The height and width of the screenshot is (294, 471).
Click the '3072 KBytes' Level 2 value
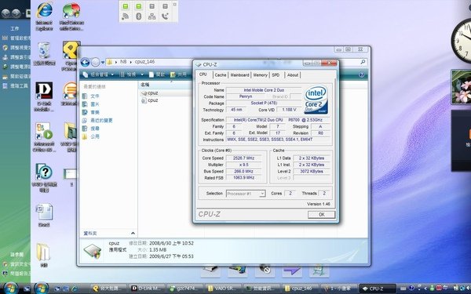pyautogui.click(x=312, y=171)
